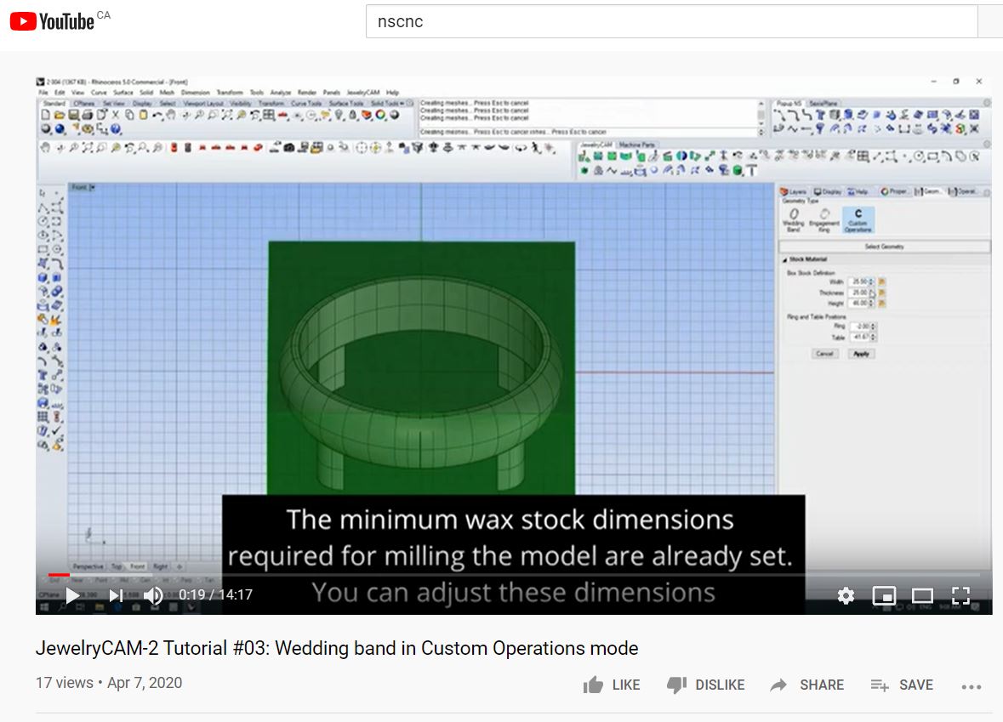Click the Save file icon
1003x722 pixels.
(73, 115)
